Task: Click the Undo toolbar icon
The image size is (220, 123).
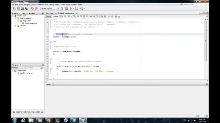Action: coord(32,8)
